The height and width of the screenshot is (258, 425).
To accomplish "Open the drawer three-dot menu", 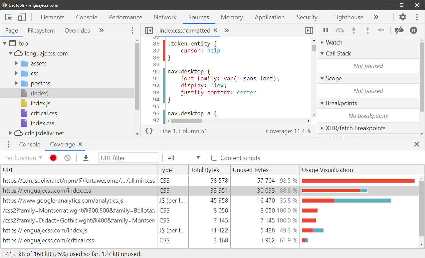I will click(9, 144).
